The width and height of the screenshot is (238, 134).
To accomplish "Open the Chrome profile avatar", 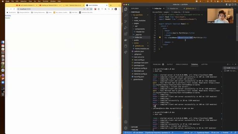I will pyautogui.click(x=116, y=9).
